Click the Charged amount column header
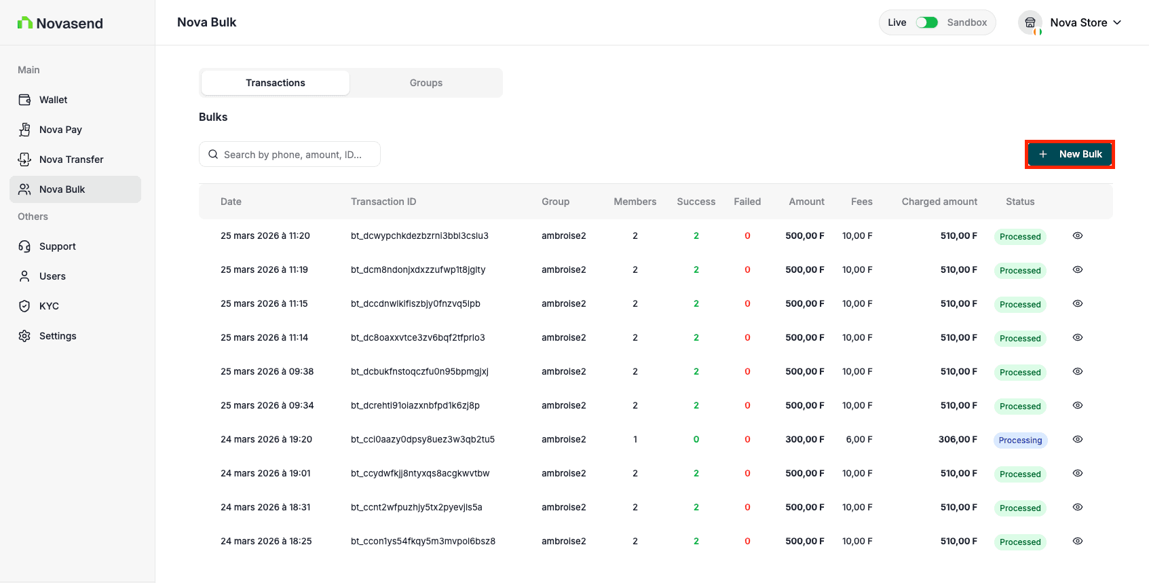This screenshot has height=583, width=1149. click(x=939, y=202)
